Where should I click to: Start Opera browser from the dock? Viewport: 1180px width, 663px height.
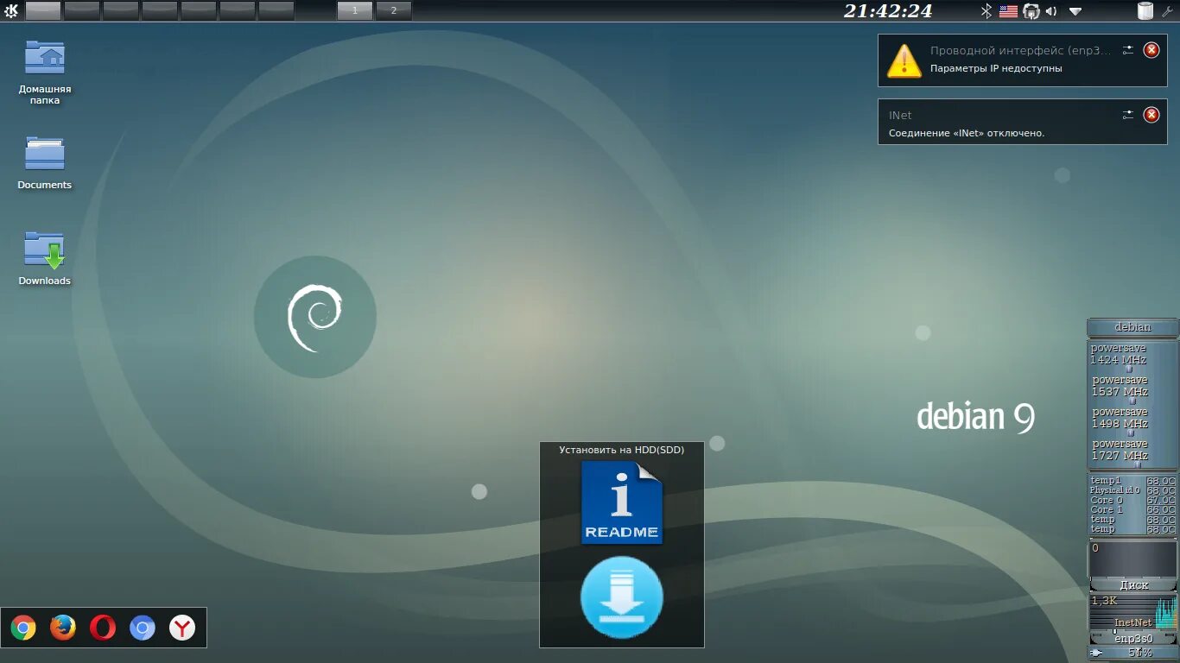pyautogui.click(x=104, y=628)
